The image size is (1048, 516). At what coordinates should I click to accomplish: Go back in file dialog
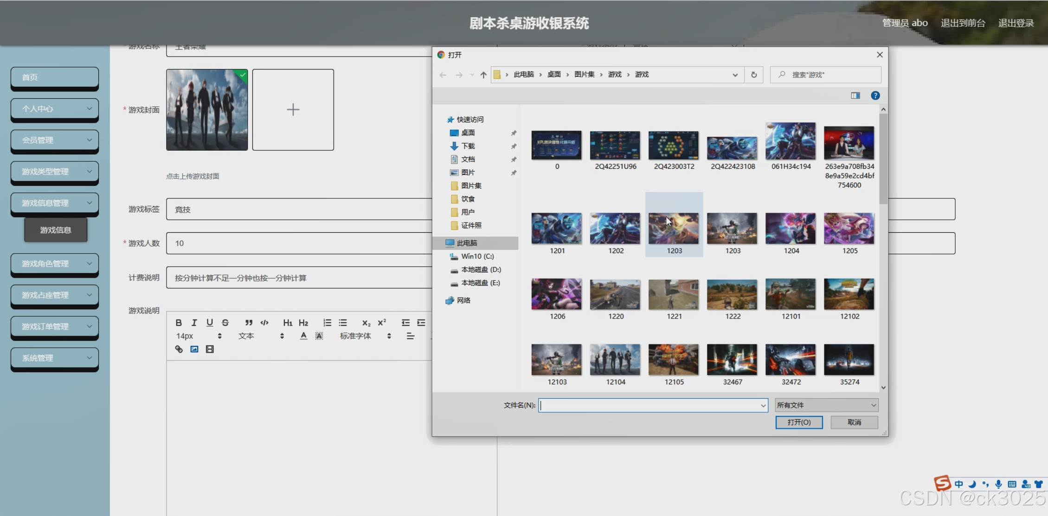pyautogui.click(x=443, y=75)
